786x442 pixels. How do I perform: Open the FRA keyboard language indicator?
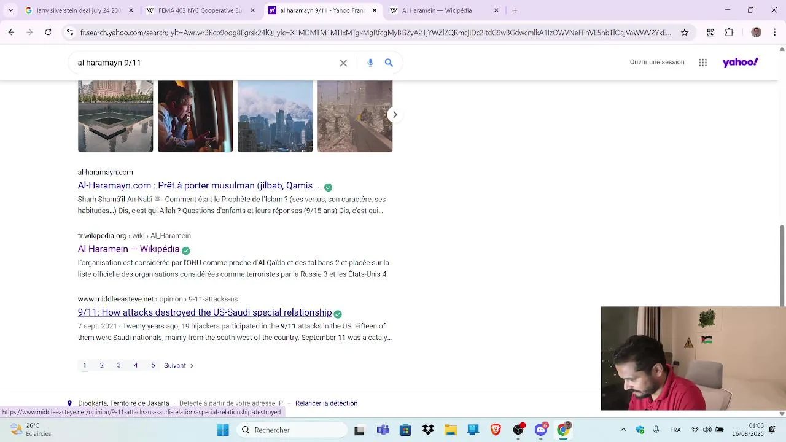click(x=675, y=430)
